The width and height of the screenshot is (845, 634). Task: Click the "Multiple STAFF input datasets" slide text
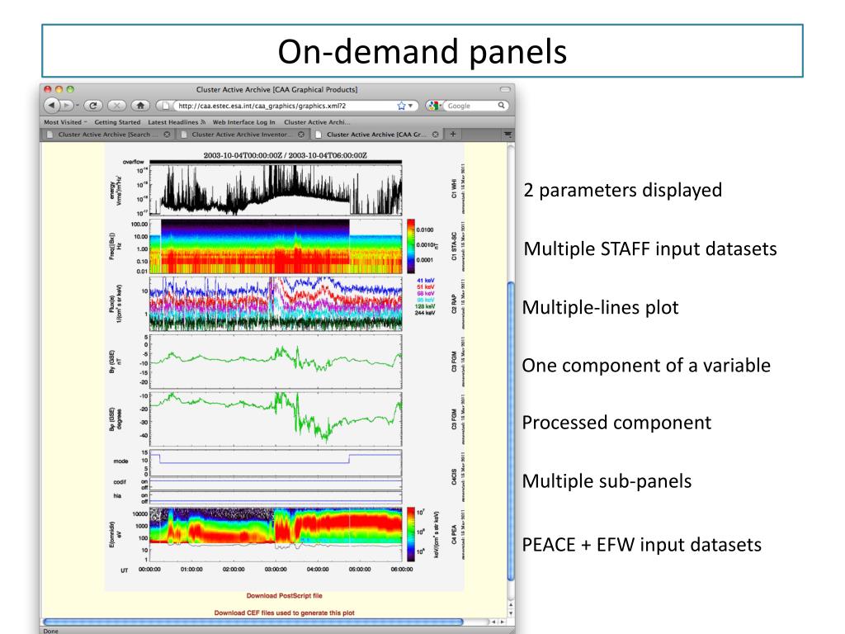coord(650,249)
